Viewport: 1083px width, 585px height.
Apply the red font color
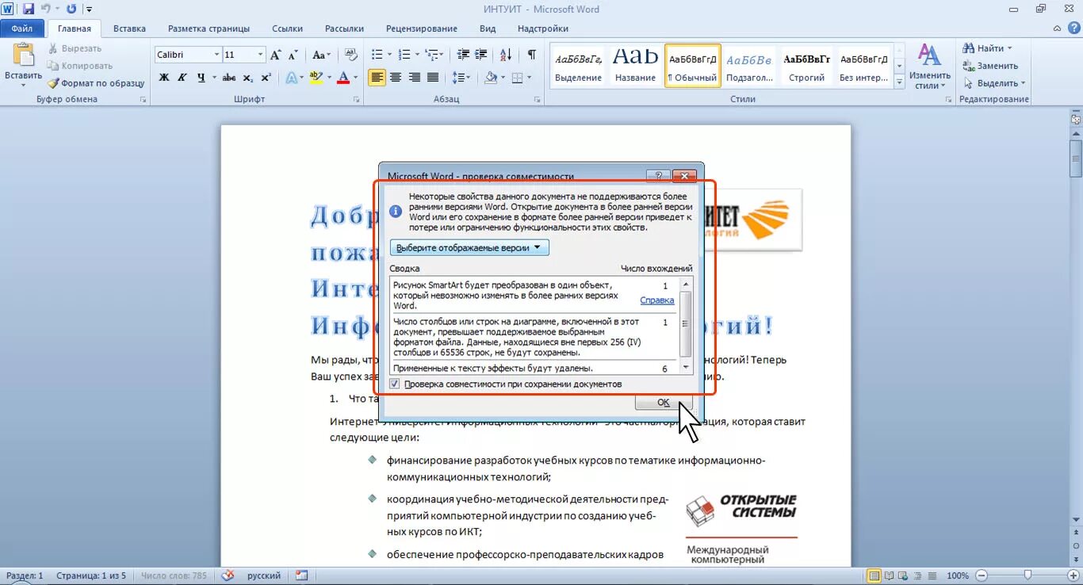[x=343, y=78]
